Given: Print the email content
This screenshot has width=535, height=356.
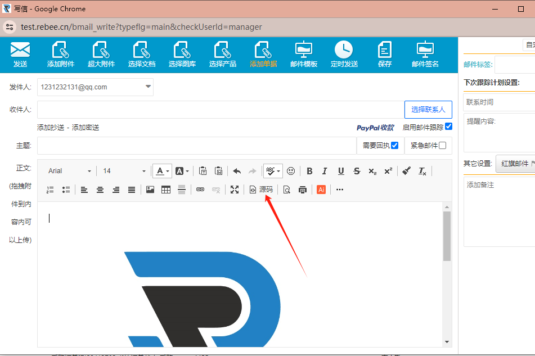Looking at the screenshot, I should (x=302, y=190).
